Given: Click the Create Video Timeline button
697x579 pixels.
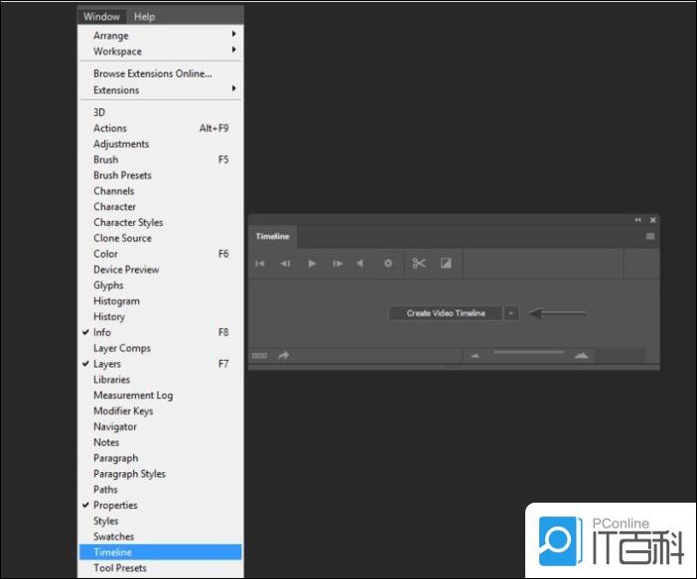Looking at the screenshot, I should click(446, 313).
